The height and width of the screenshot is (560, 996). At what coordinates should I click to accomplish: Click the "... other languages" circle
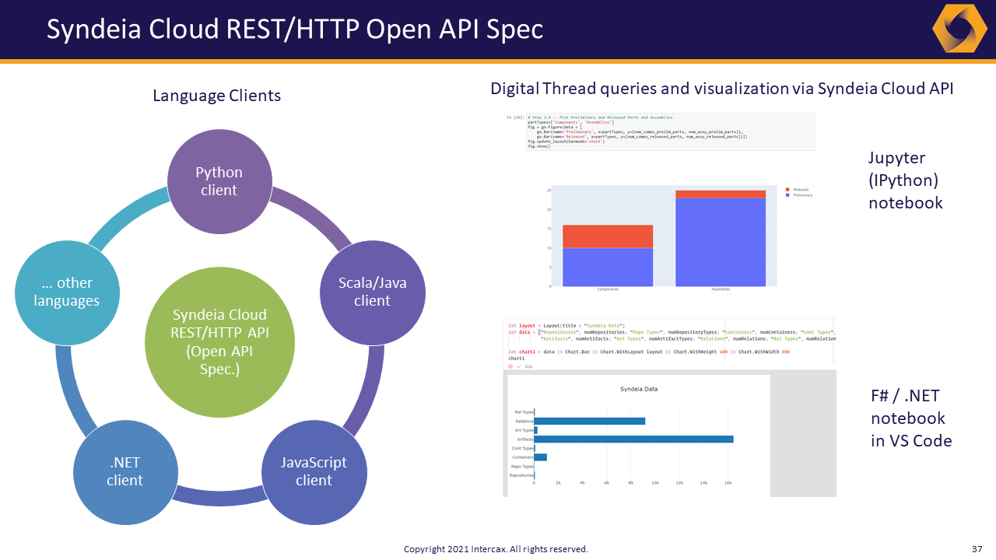(x=67, y=292)
